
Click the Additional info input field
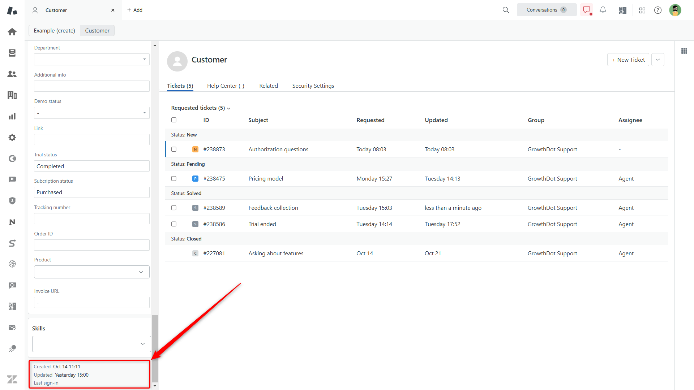tap(91, 86)
